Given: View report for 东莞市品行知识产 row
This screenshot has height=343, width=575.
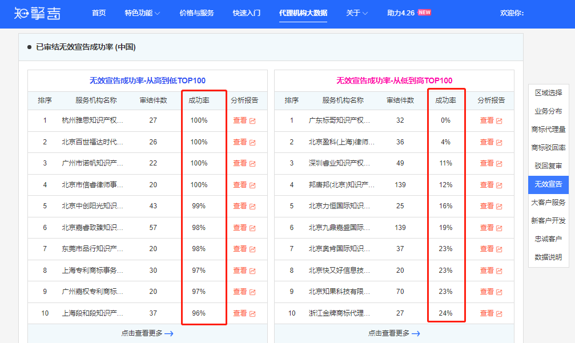Looking at the screenshot, I should pos(244,249).
